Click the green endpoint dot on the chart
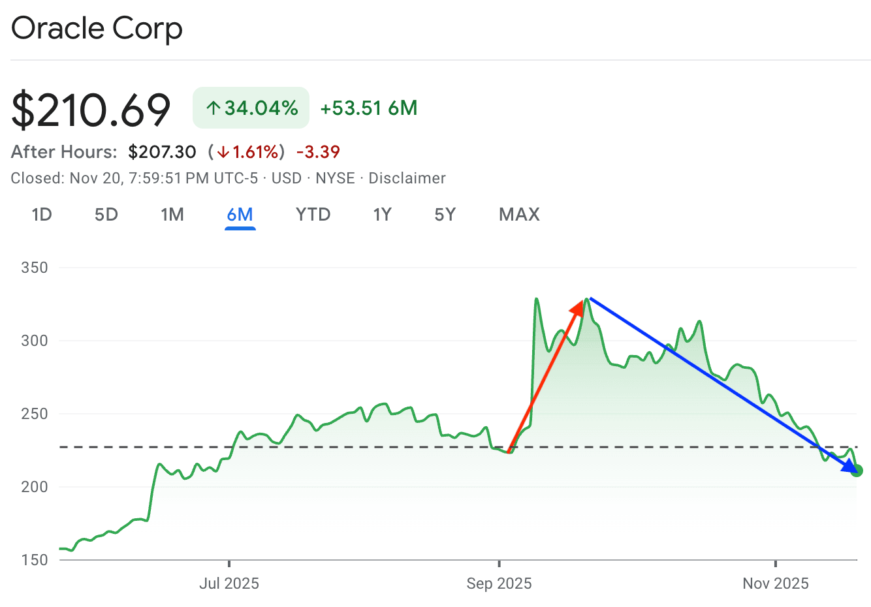The image size is (871, 607). (x=857, y=471)
